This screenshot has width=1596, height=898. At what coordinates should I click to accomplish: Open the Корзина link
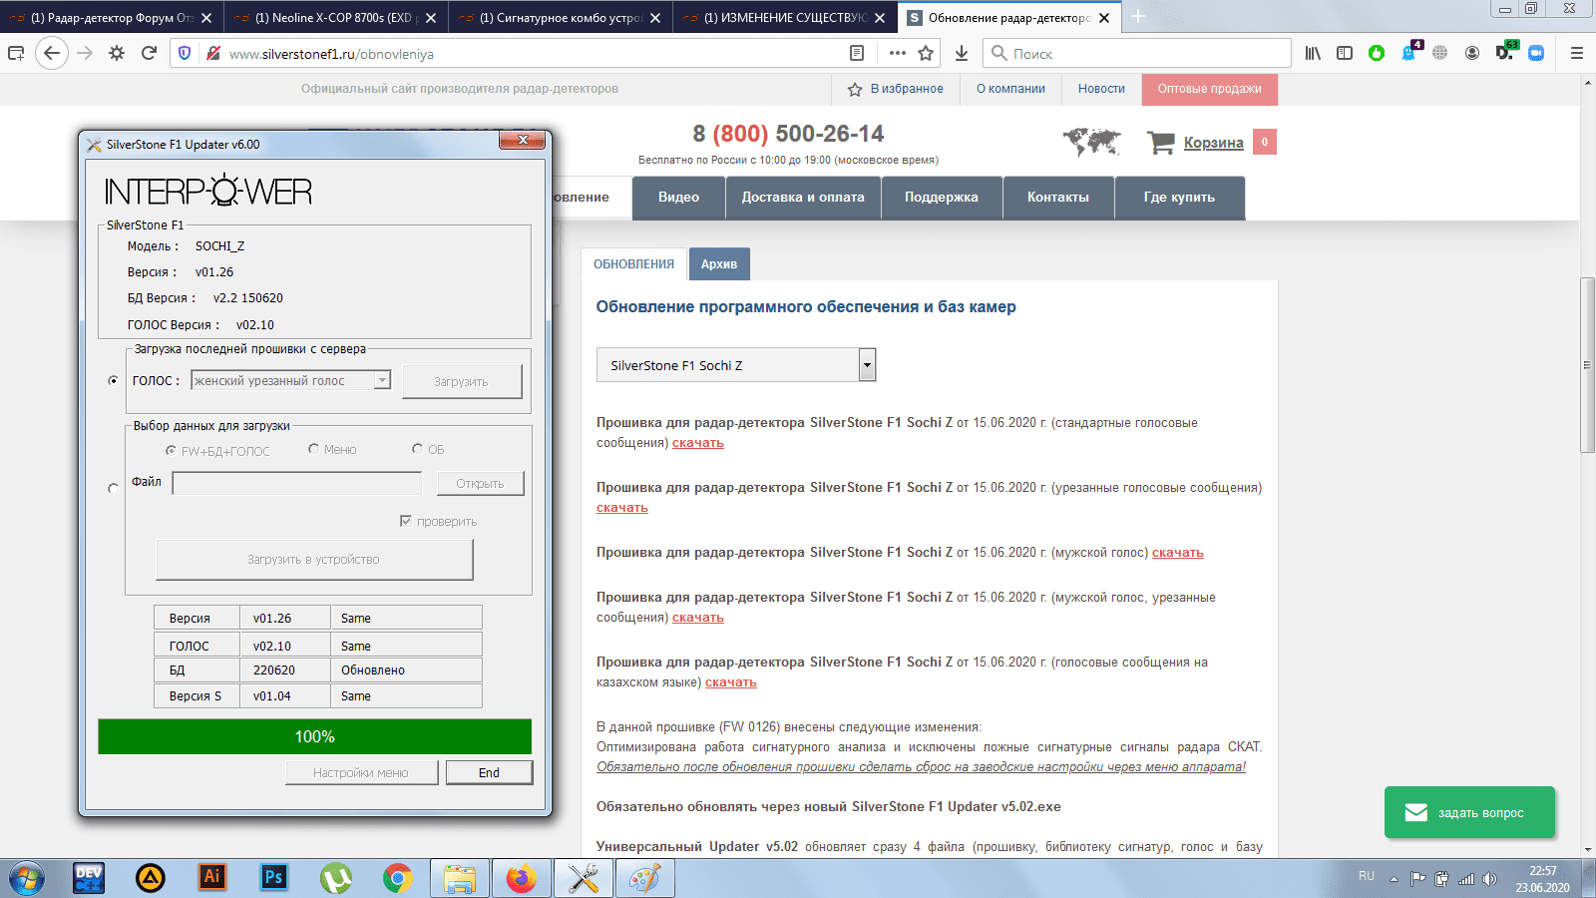point(1214,143)
